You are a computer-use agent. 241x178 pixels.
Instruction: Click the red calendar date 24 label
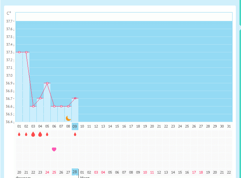pos(47,172)
